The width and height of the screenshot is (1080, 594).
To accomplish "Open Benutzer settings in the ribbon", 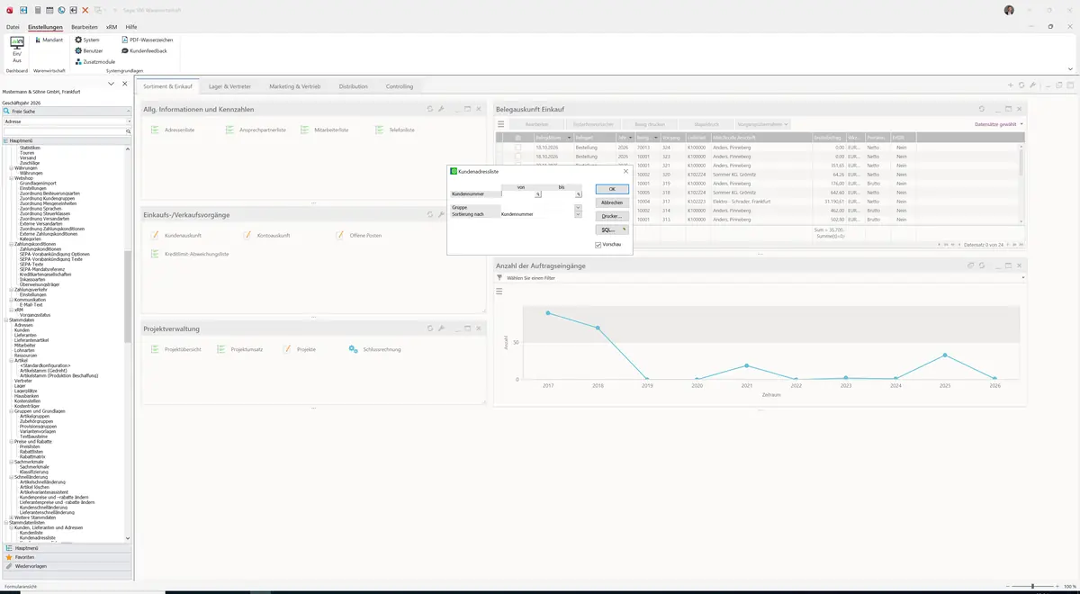I will pos(89,50).
